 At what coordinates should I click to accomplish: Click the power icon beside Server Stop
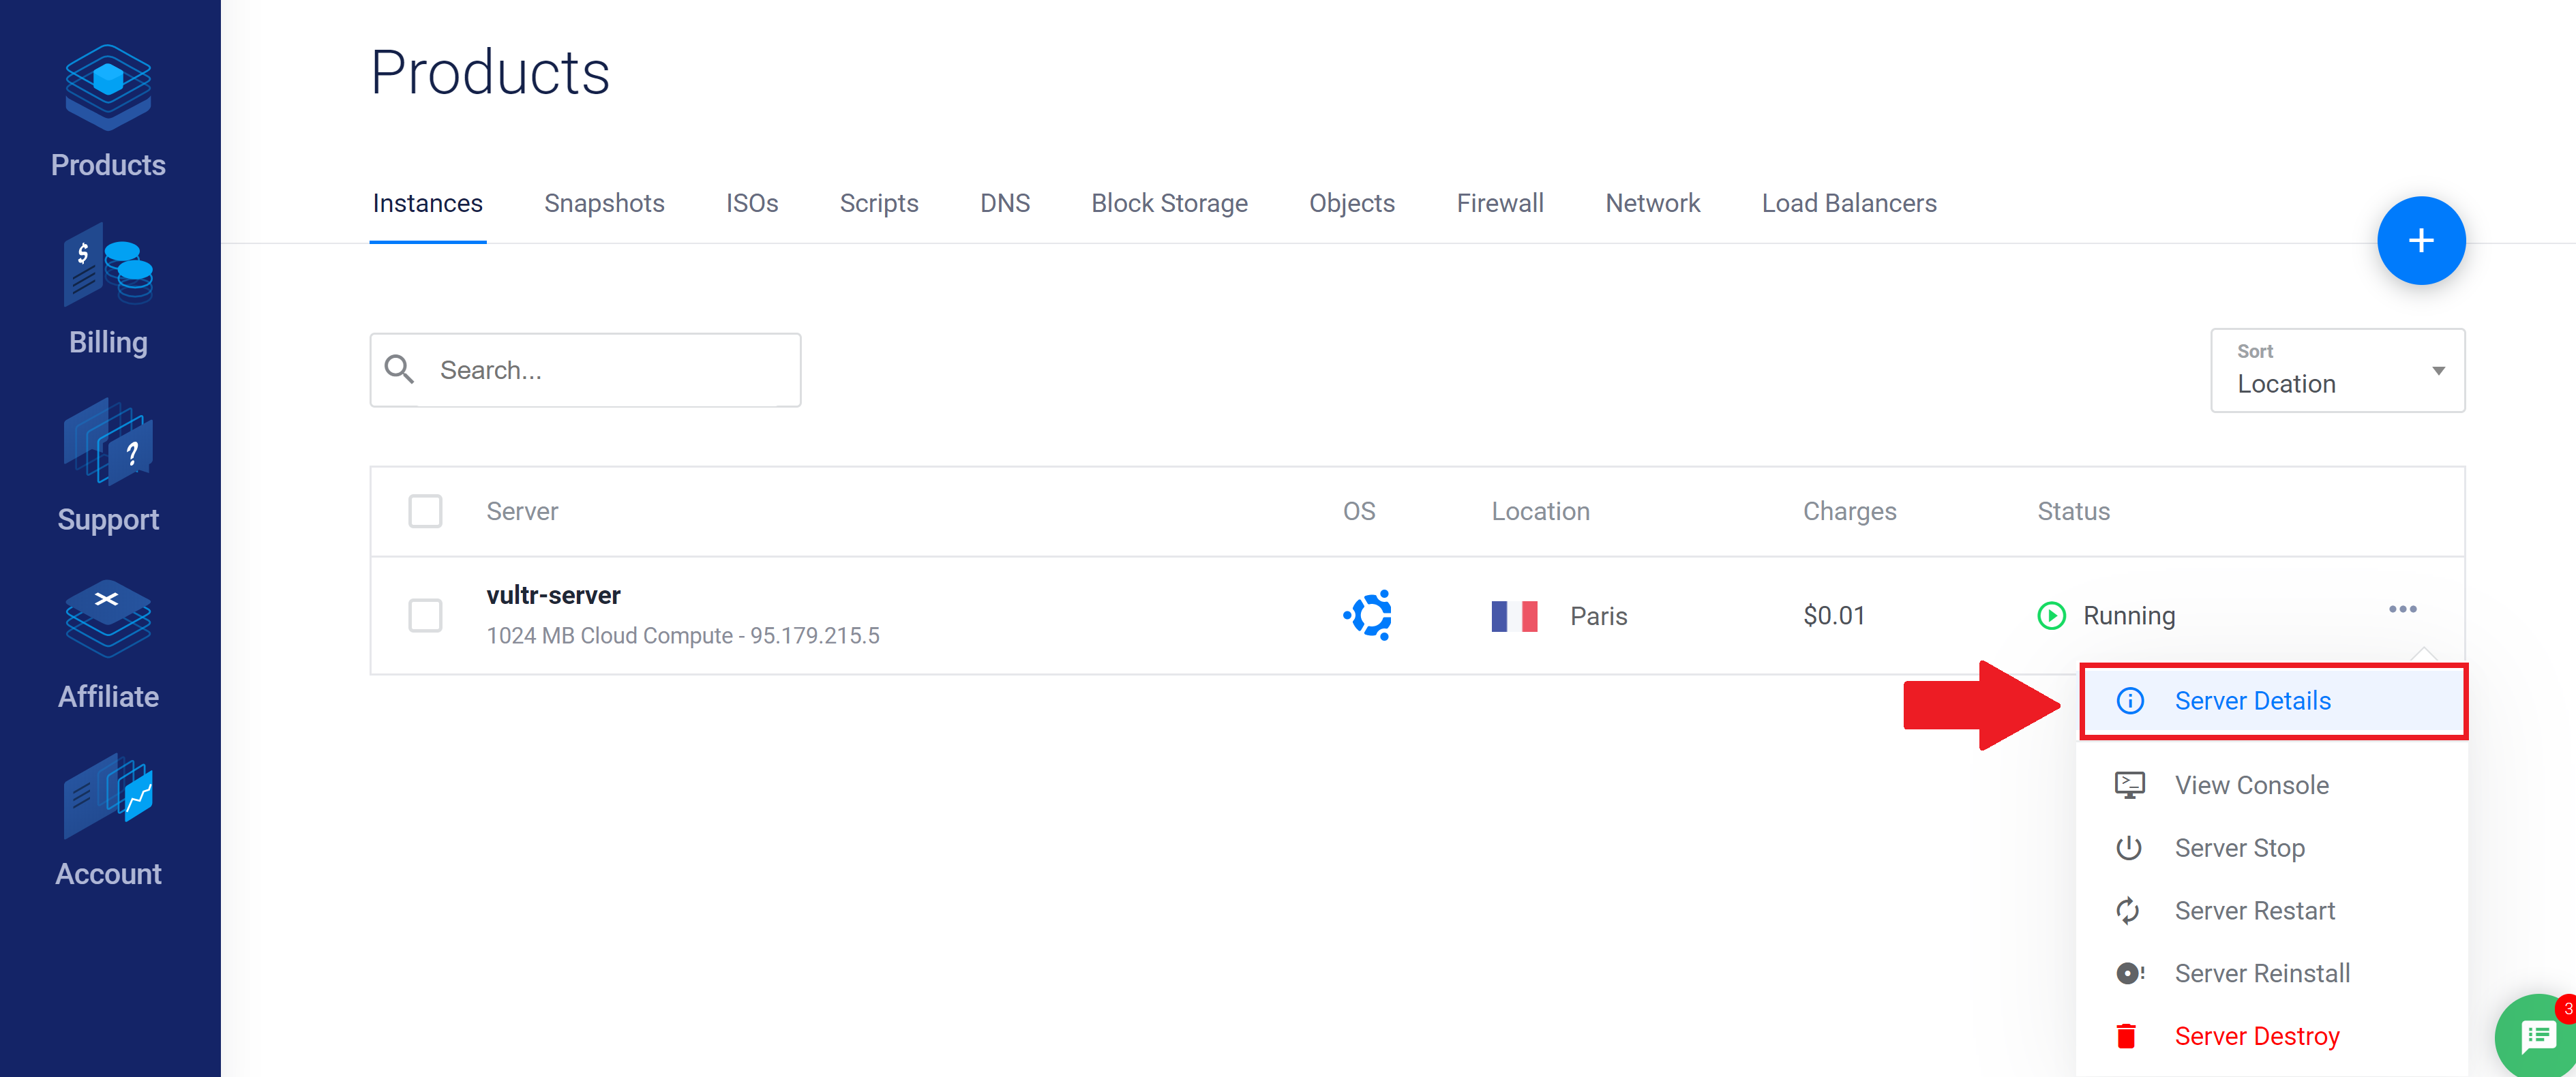click(x=2129, y=848)
